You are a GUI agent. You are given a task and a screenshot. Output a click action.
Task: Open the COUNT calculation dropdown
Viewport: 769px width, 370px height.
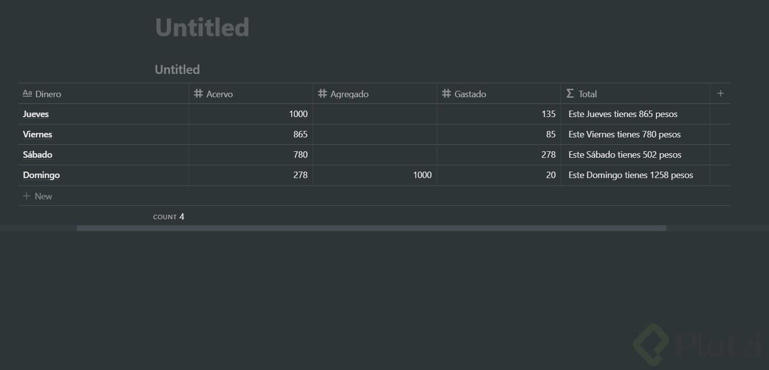coord(169,217)
